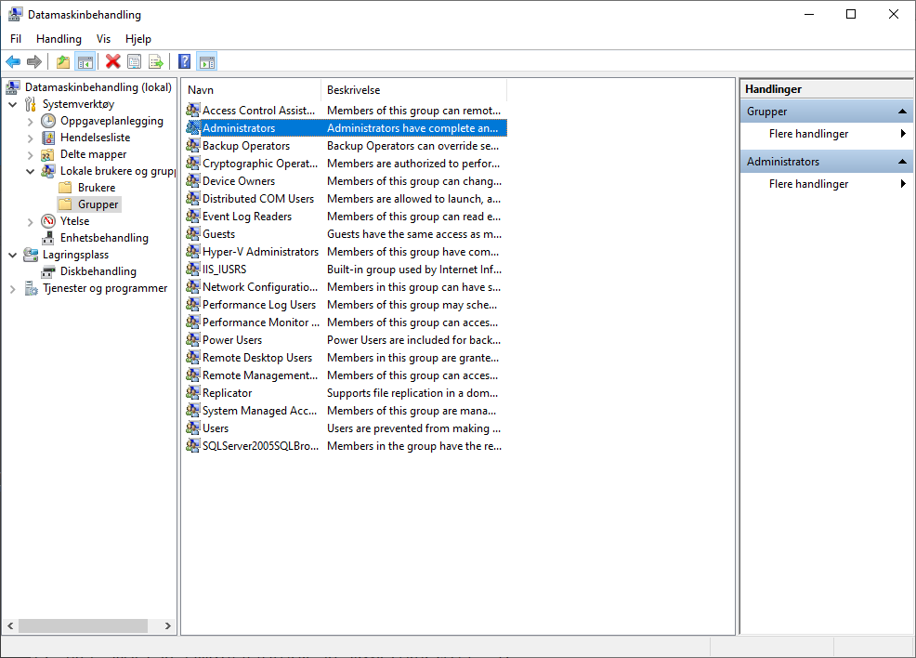Click Flere handlinger under Administrators

pyautogui.click(x=808, y=184)
